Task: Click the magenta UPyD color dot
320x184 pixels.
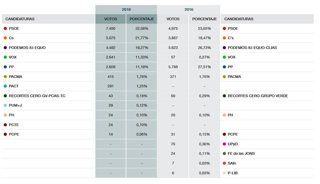Action: click(x=224, y=144)
